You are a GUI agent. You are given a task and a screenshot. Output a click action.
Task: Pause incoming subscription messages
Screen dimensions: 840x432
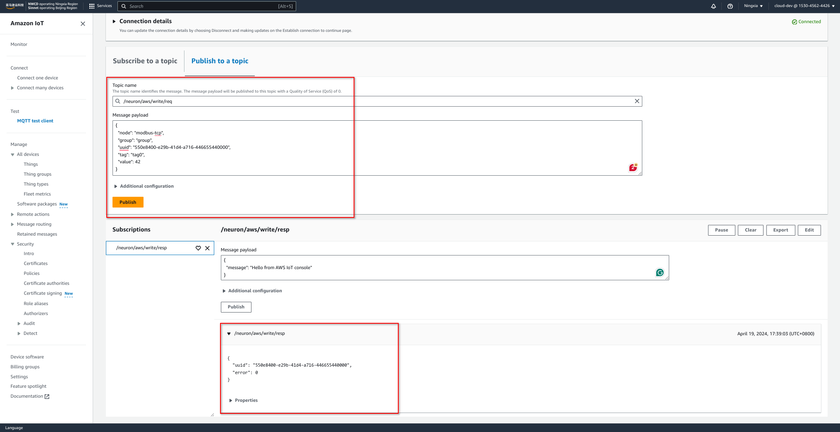coord(721,230)
